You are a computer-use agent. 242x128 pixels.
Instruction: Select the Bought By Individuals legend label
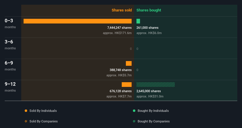pos(153,111)
